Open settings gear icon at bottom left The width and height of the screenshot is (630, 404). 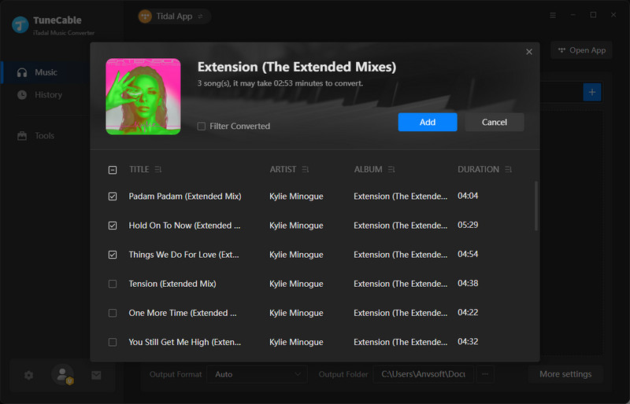pyautogui.click(x=28, y=375)
